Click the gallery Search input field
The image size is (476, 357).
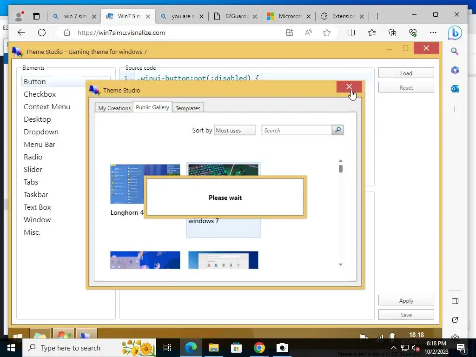pos(297,130)
